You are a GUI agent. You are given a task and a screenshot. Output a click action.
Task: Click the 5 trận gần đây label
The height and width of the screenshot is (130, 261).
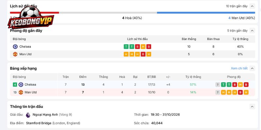pyautogui.click(x=238, y=31)
